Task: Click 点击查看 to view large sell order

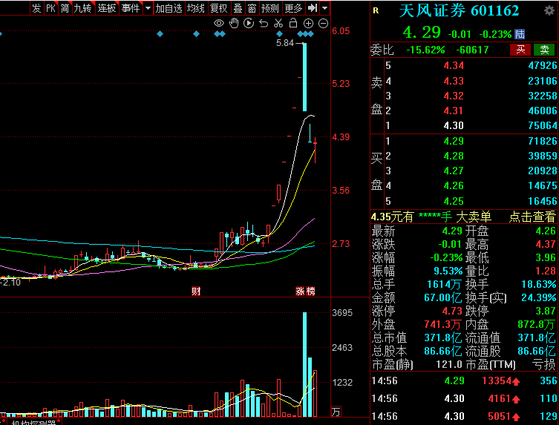Action: (532, 217)
